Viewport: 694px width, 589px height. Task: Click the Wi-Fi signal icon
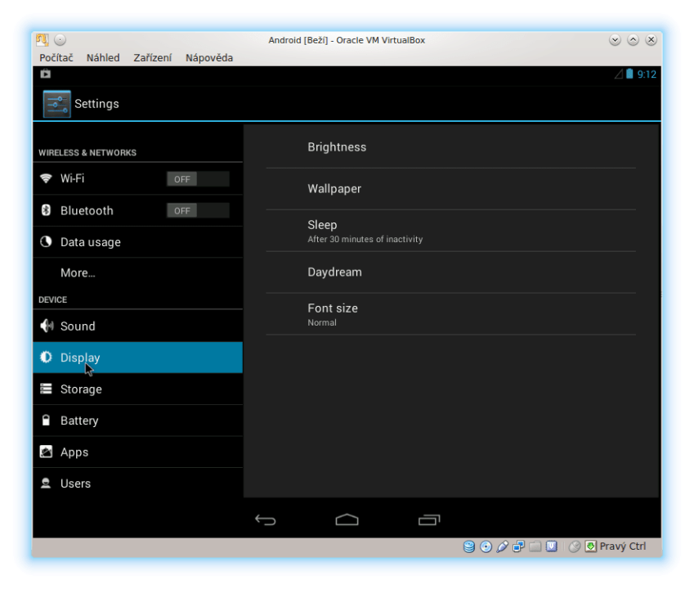coord(46,178)
